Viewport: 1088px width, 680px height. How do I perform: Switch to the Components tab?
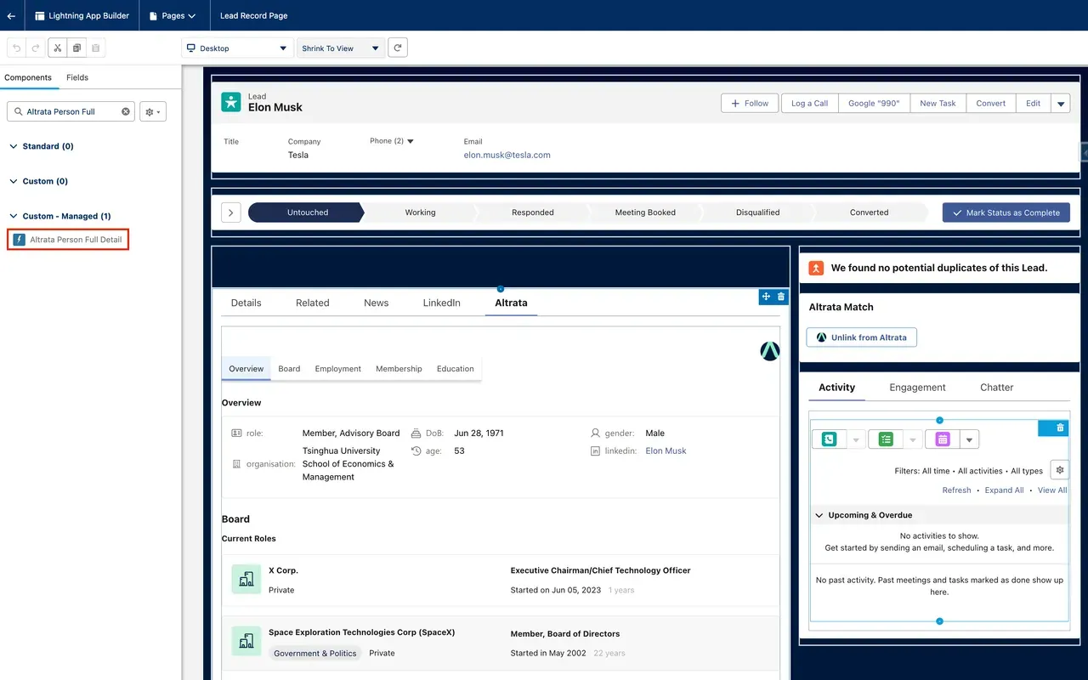28,77
